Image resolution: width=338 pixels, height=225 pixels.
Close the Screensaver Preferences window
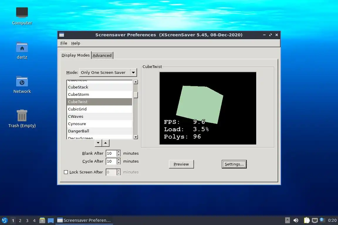tap(277, 35)
